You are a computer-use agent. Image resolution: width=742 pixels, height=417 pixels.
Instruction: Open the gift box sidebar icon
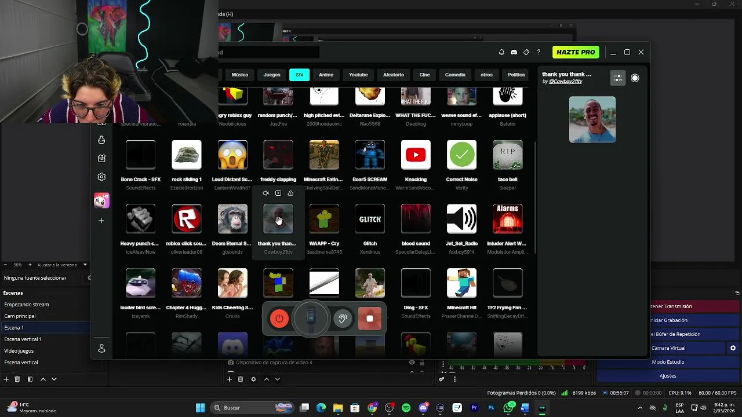point(101,158)
